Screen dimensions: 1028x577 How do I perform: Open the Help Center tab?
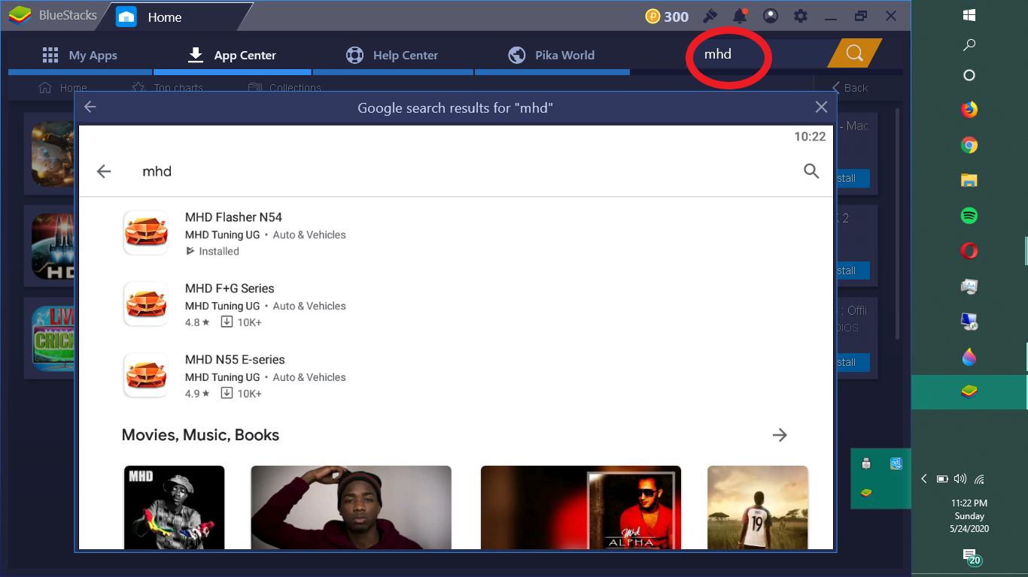[x=392, y=55]
